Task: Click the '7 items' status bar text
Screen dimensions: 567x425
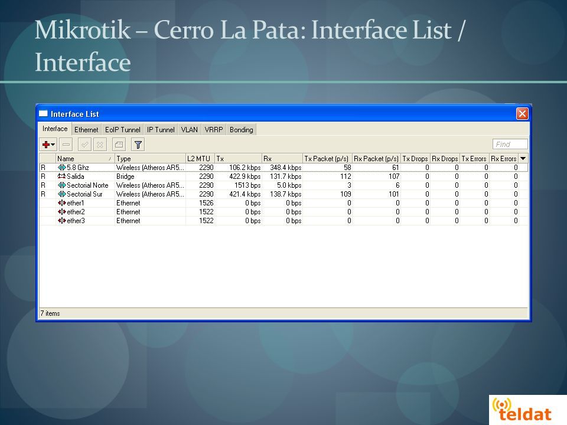Action: click(x=50, y=313)
